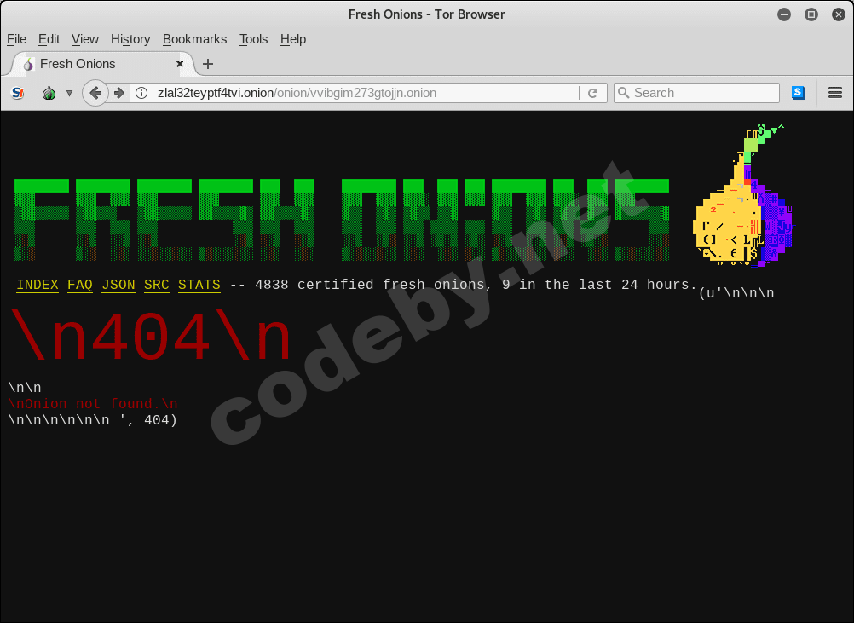The image size is (854, 623).
Task: Follow the SRC link
Action: 156,285
